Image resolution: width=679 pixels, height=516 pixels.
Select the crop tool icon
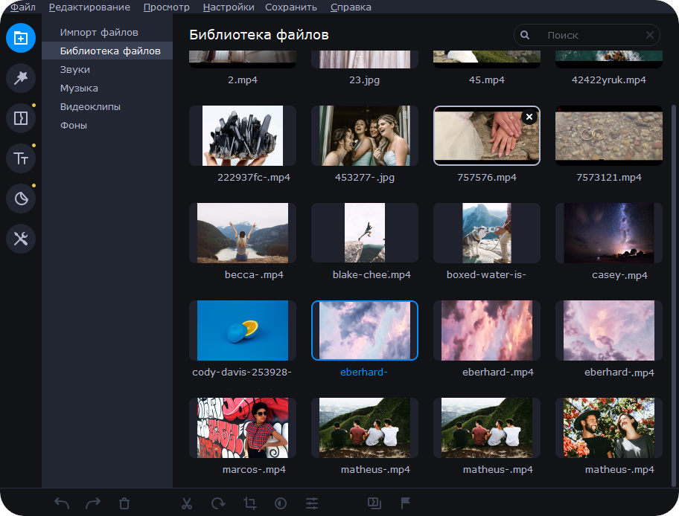pyautogui.click(x=249, y=503)
